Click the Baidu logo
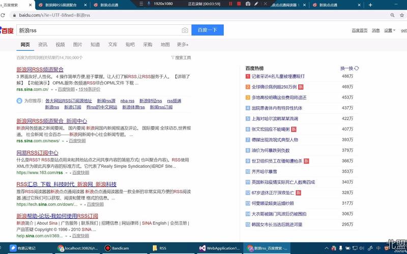Viewport: 407px width, 254px height. point(7,30)
